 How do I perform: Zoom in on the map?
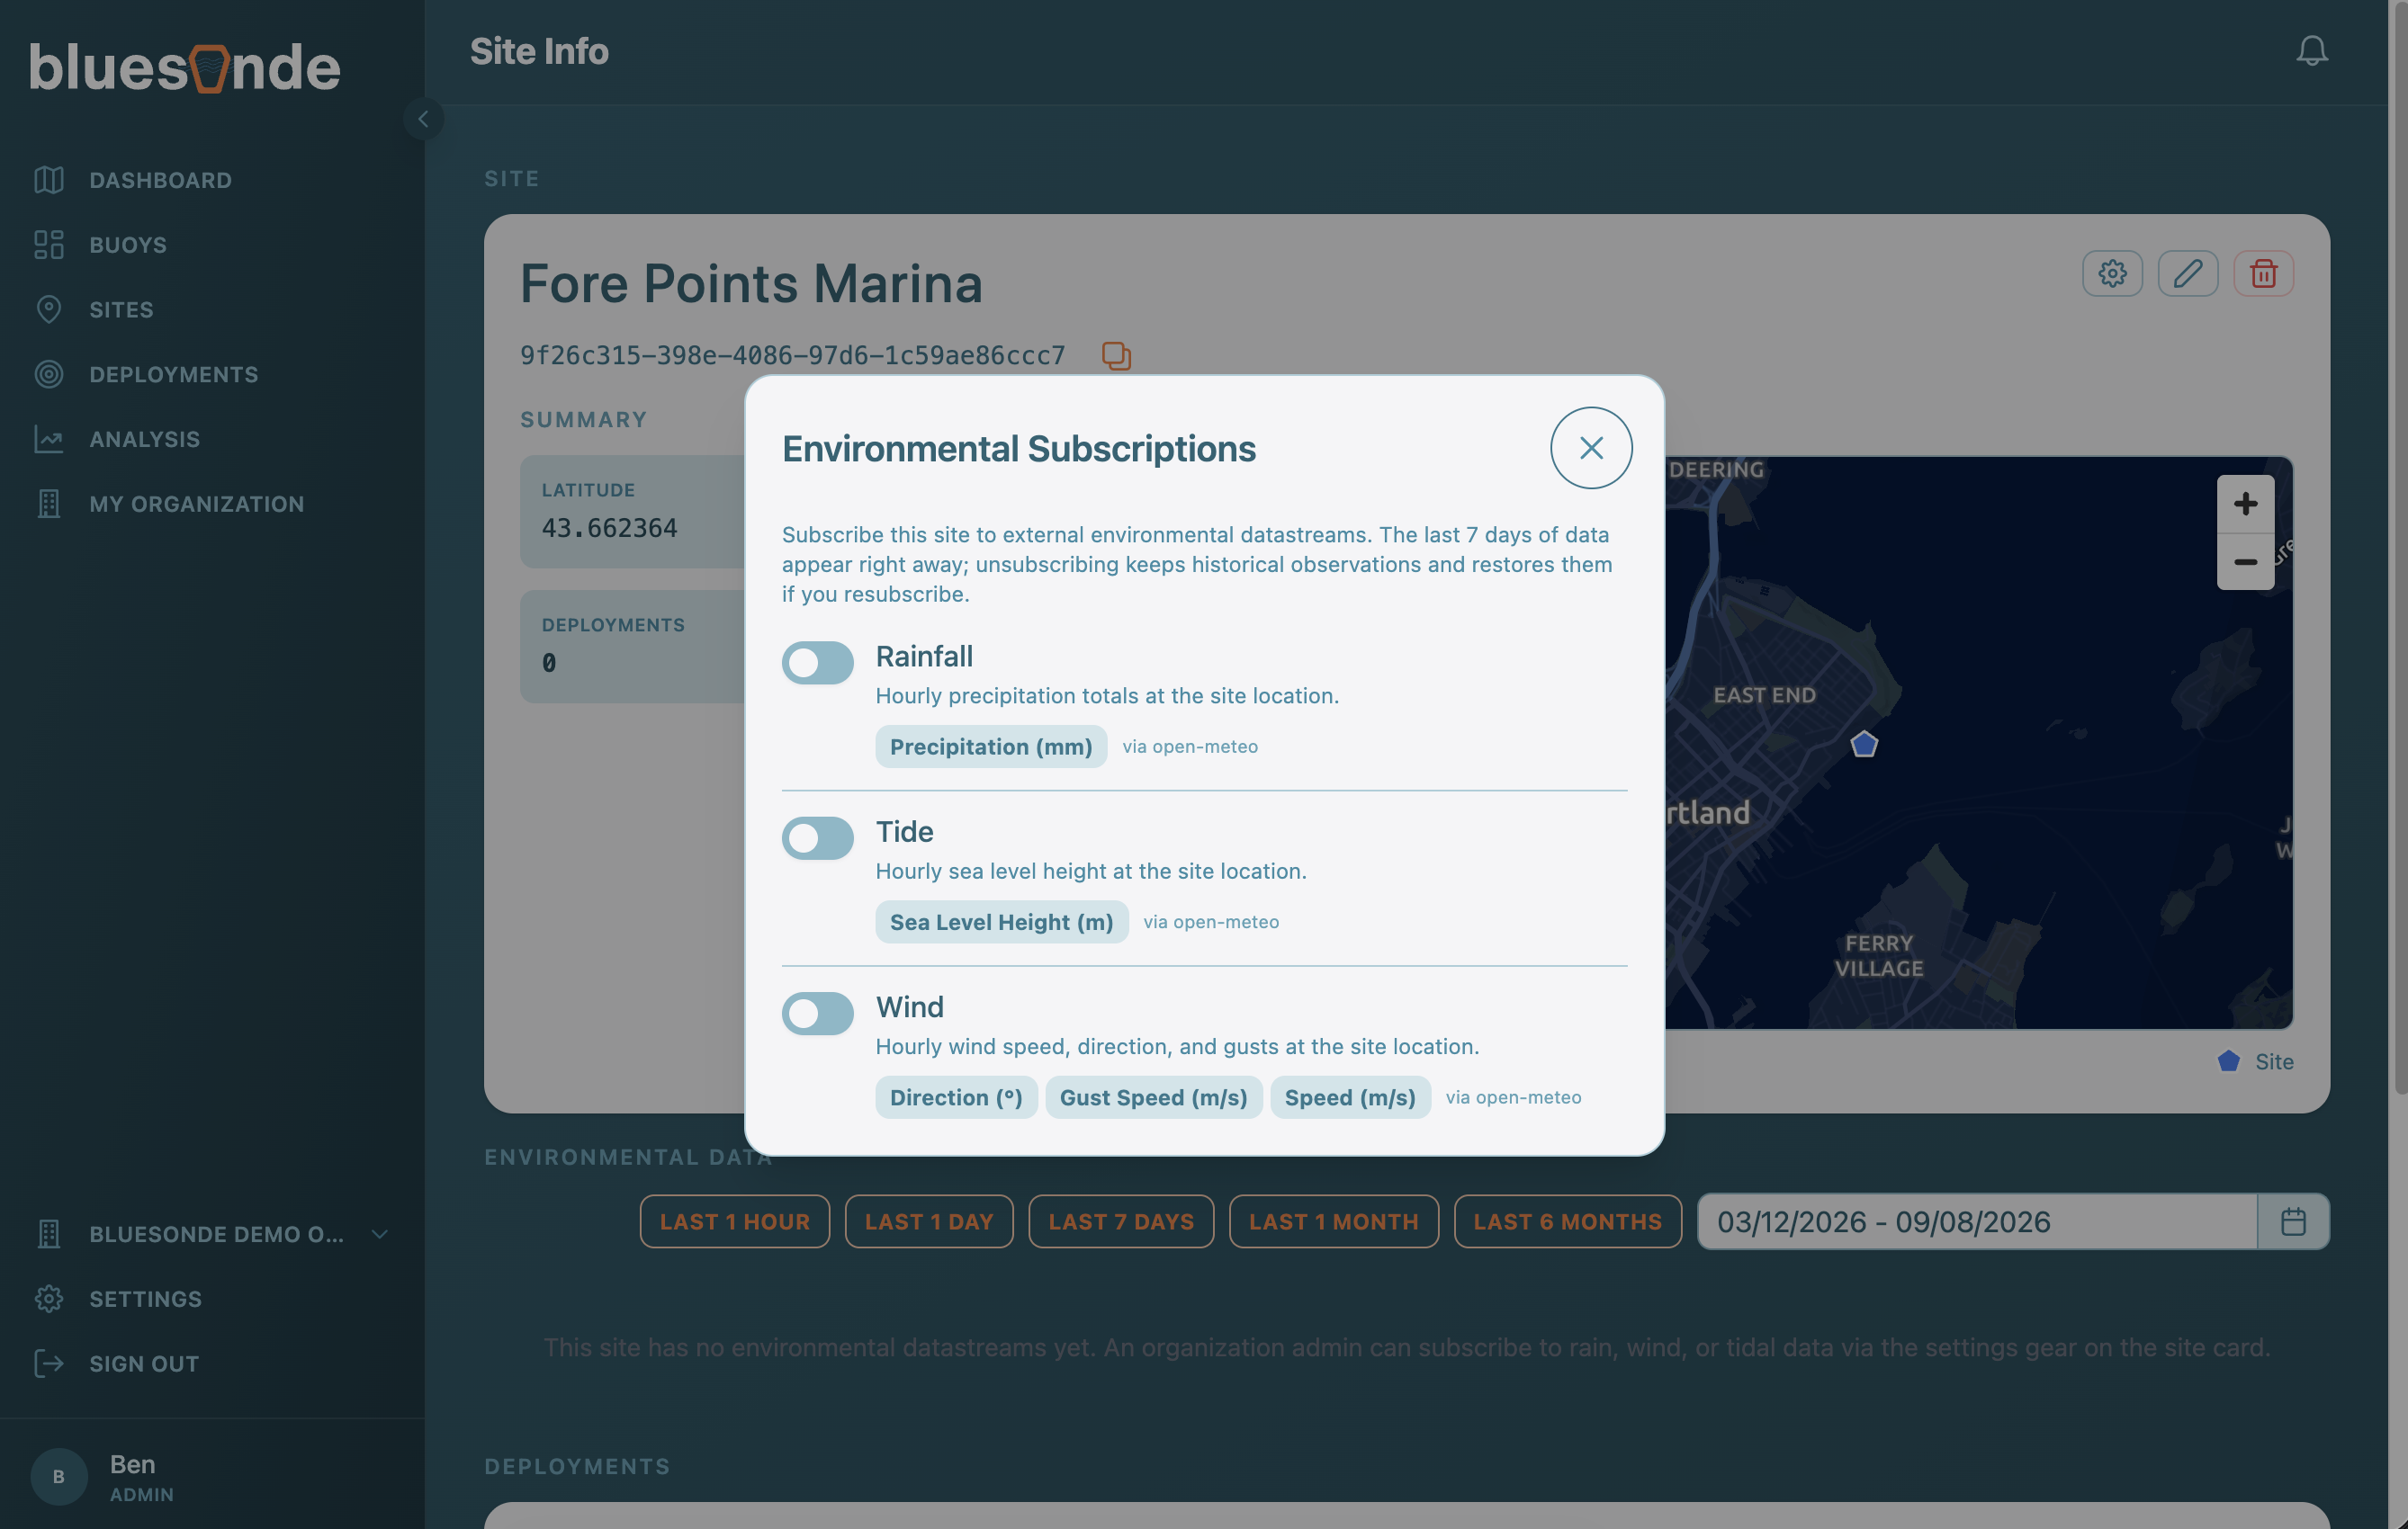[x=2245, y=504]
